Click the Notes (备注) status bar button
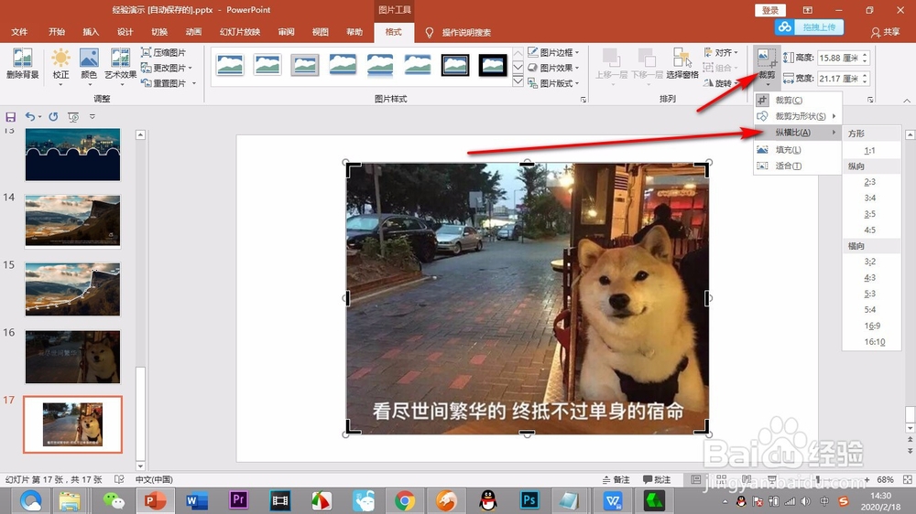This screenshot has height=514, width=916. [616, 479]
